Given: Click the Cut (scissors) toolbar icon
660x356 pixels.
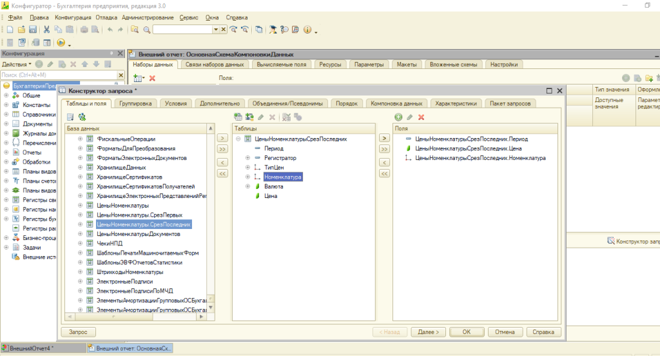Looking at the screenshot, I should click(46, 30).
